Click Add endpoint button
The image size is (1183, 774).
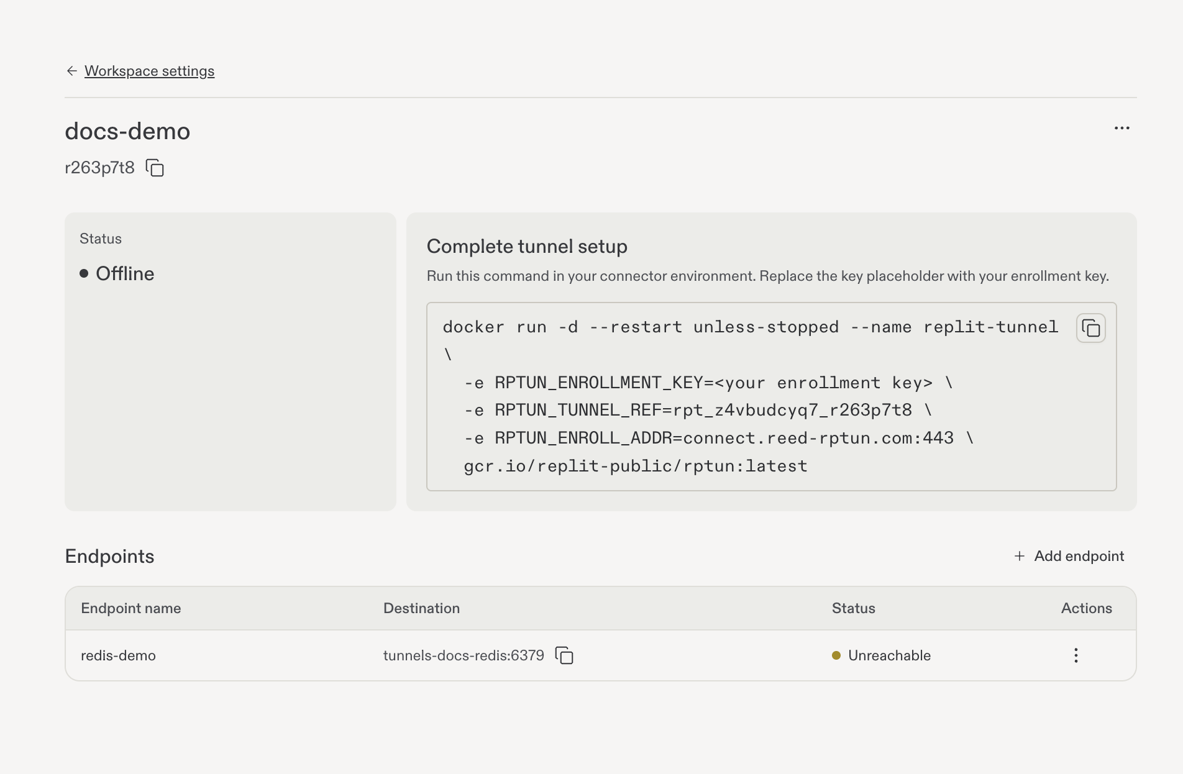(x=1069, y=556)
